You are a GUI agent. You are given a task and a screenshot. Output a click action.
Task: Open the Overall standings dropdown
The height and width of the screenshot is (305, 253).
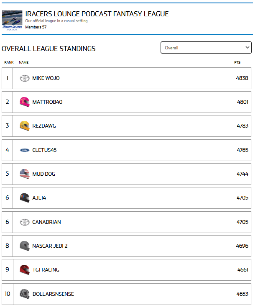pyautogui.click(x=206, y=47)
